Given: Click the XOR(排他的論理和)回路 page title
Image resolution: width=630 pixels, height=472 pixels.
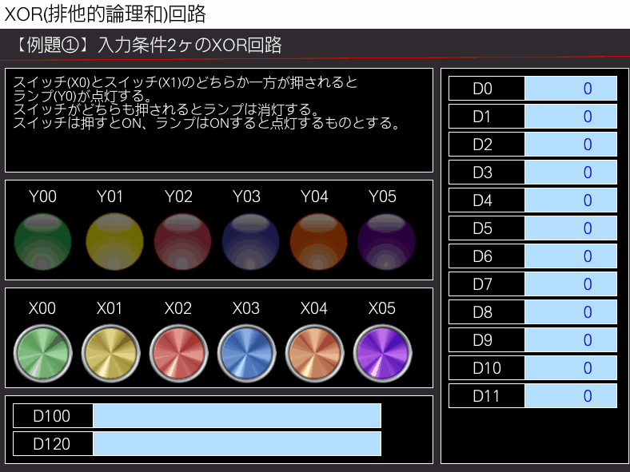Looking at the screenshot, I should 106,14.
